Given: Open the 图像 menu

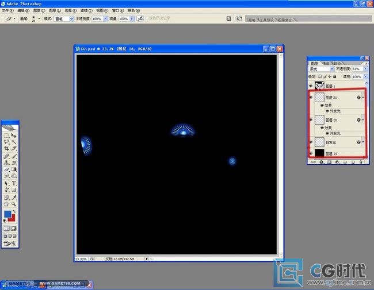Looking at the screenshot, I should [39, 10].
